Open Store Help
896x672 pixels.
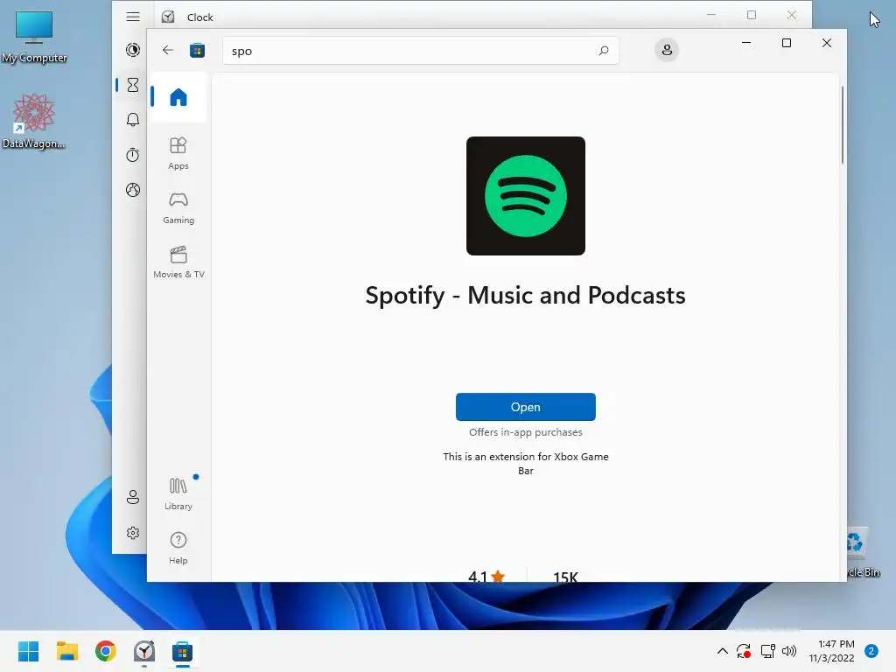pos(178,548)
